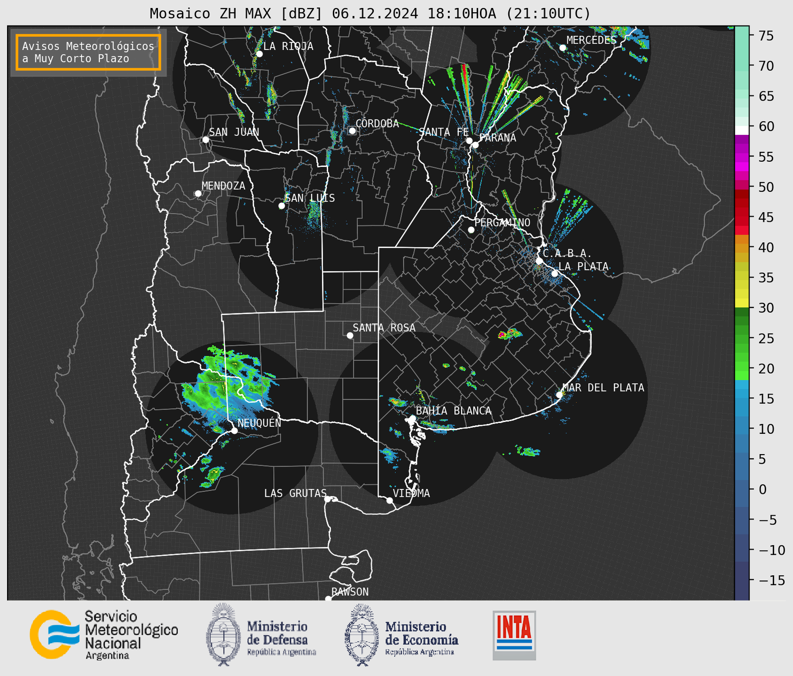793x676 pixels.
Task: Click the SAN JUAN city marker dot
Action: coord(205,140)
